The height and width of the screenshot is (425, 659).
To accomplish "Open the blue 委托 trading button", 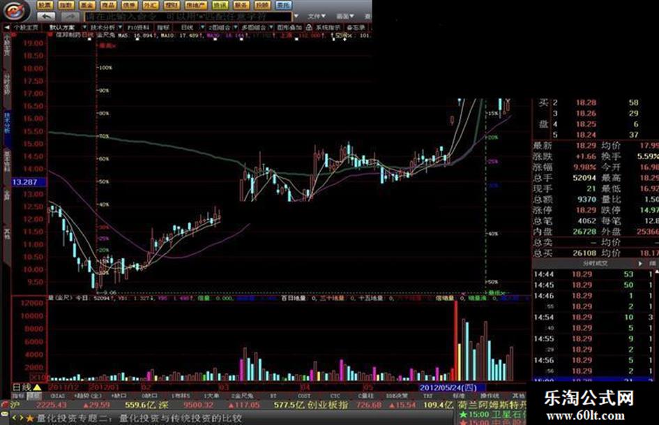I will [283, 5].
